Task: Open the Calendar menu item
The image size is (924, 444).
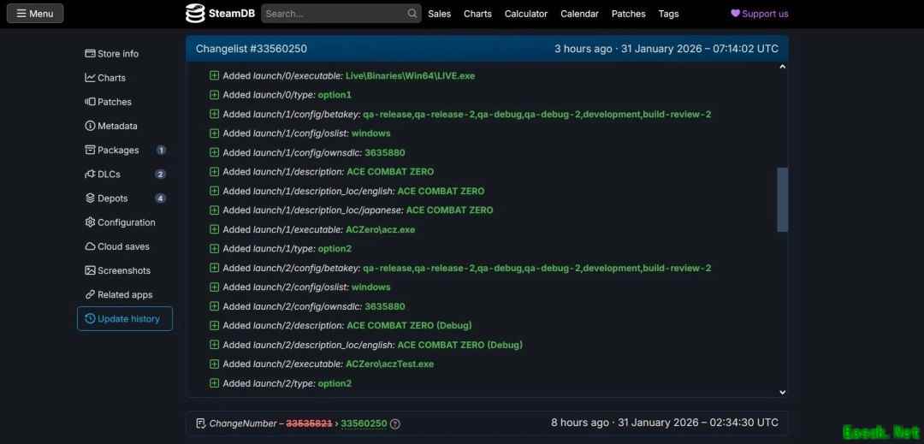Action: click(x=579, y=14)
